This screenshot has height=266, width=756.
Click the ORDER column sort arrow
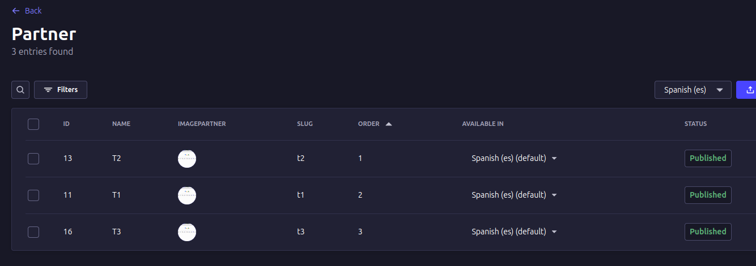389,124
